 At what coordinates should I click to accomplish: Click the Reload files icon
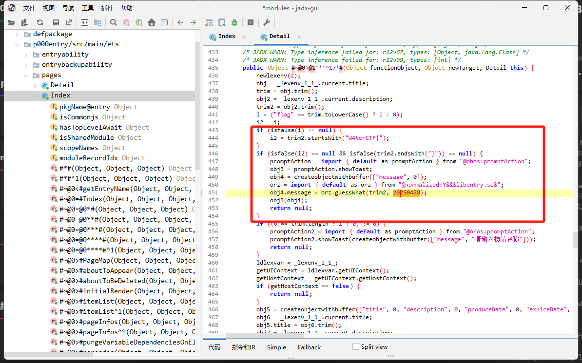(x=40, y=22)
